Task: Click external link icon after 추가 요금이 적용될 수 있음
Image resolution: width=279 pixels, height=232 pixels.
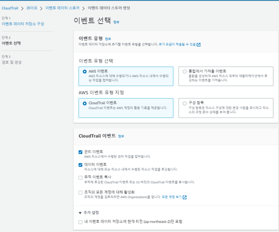Action: tap(198, 45)
